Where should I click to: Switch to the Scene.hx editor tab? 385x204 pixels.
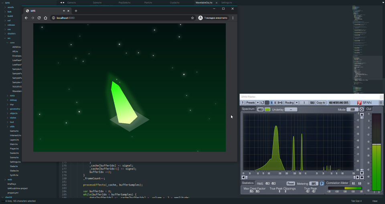[x=97, y=3]
